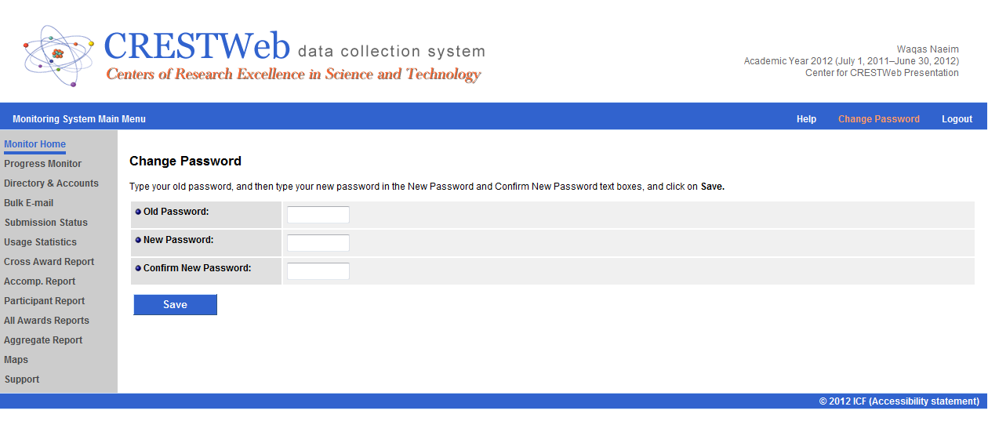The width and height of the screenshot is (988, 432).
Task: Open the Accessibility statement link
Action: [x=923, y=401]
